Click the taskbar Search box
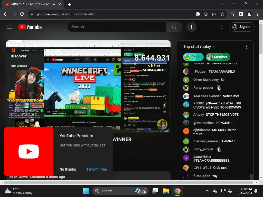263x197 pixels. click(x=120, y=191)
